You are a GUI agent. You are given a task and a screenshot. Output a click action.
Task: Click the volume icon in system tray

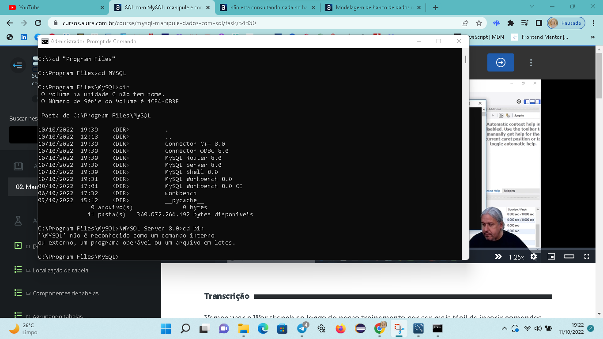[538, 328]
